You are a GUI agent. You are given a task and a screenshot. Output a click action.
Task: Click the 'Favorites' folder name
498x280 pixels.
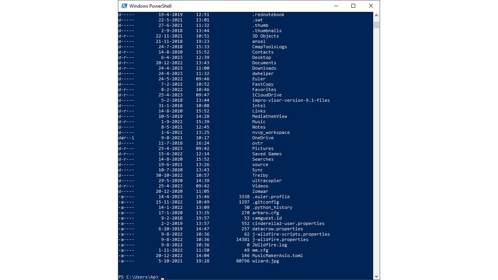264,90
